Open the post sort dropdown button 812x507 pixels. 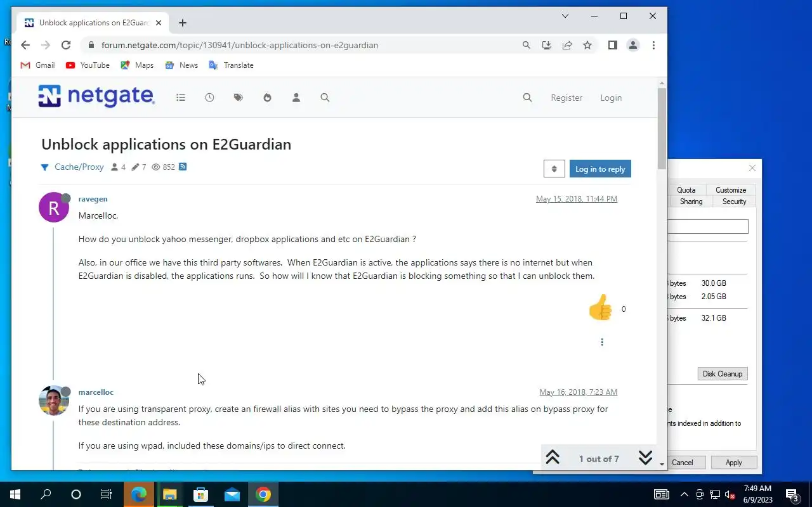tap(554, 169)
